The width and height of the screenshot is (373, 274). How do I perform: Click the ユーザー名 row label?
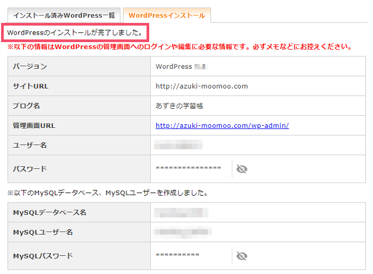(30, 145)
